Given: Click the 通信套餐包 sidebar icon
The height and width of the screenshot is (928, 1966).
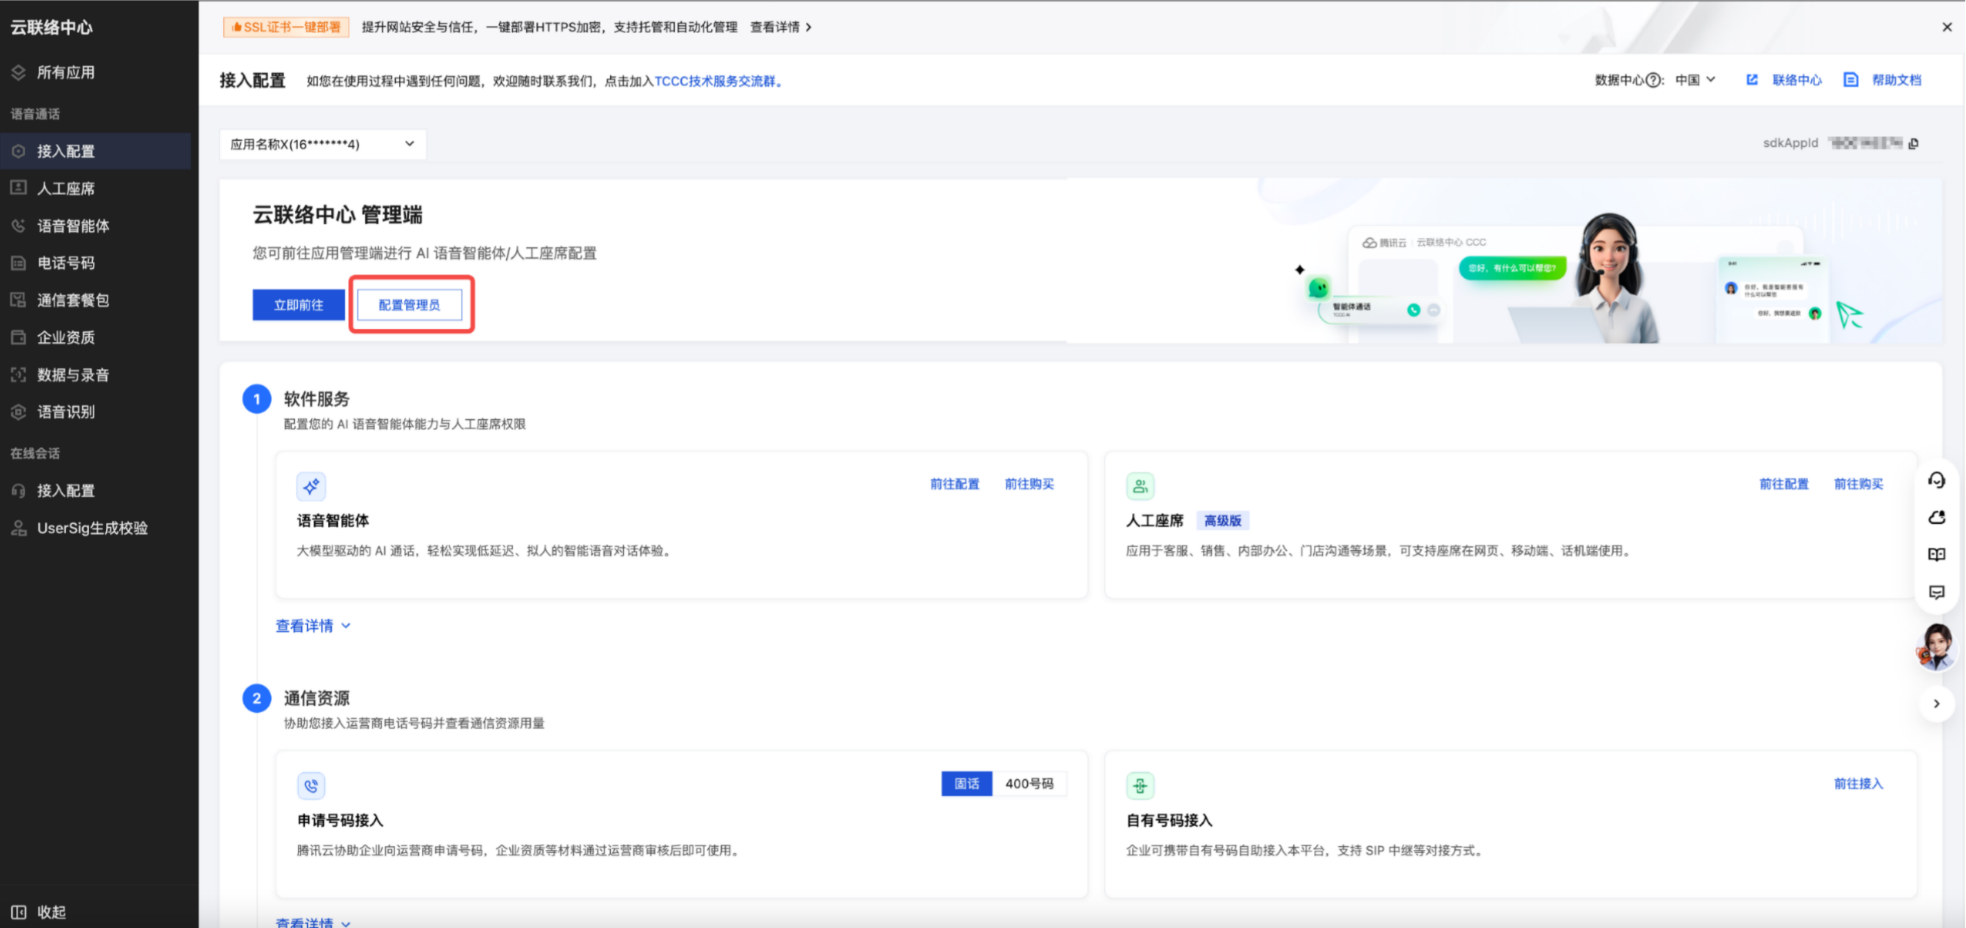Looking at the screenshot, I should tap(19, 300).
